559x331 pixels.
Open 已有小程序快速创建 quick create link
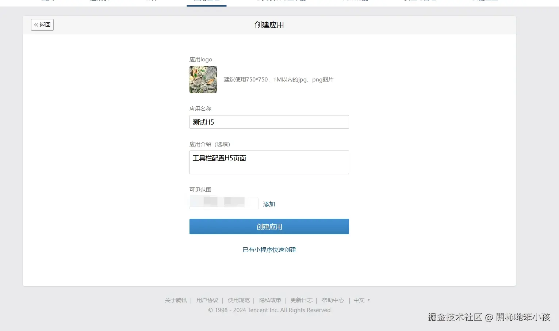click(269, 250)
